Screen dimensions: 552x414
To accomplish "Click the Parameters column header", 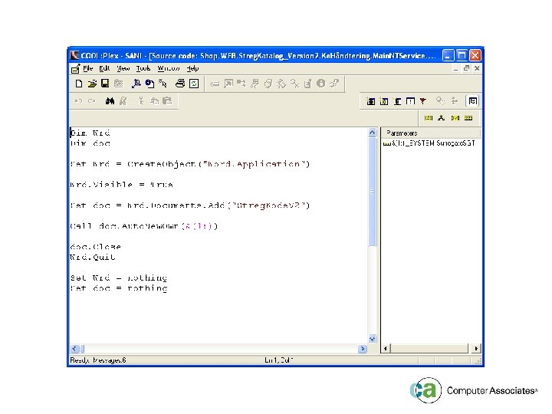I will [x=431, y=133].
